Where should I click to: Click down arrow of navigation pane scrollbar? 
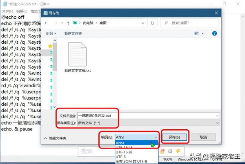tap(55, 107)
